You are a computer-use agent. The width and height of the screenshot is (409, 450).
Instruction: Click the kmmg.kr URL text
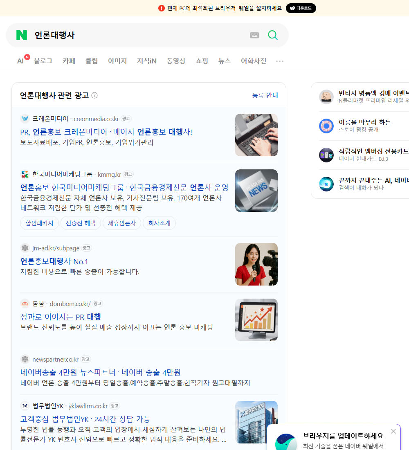[109, 175]
